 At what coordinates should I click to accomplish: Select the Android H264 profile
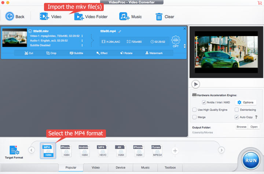[84, 151]
